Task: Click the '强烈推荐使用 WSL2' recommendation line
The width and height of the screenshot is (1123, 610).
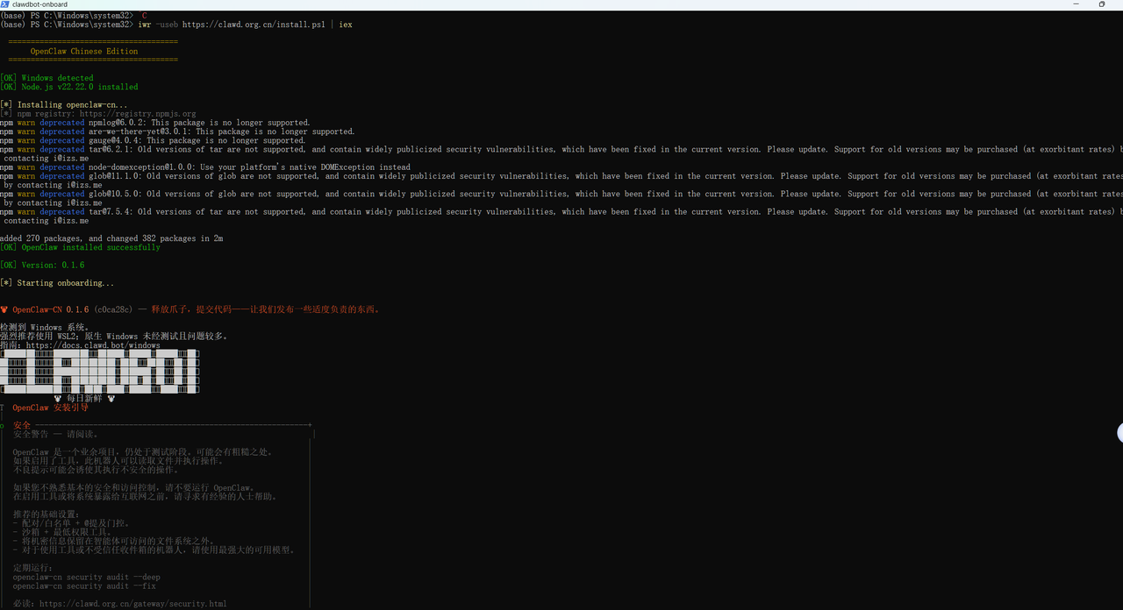Action: pos(114,337)
